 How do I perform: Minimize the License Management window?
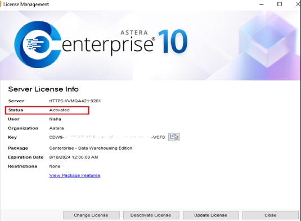pyautogui.click(x=261, y=4)
